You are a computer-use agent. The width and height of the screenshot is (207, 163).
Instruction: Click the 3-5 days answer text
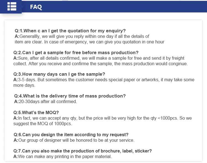[x=104, y=82]
